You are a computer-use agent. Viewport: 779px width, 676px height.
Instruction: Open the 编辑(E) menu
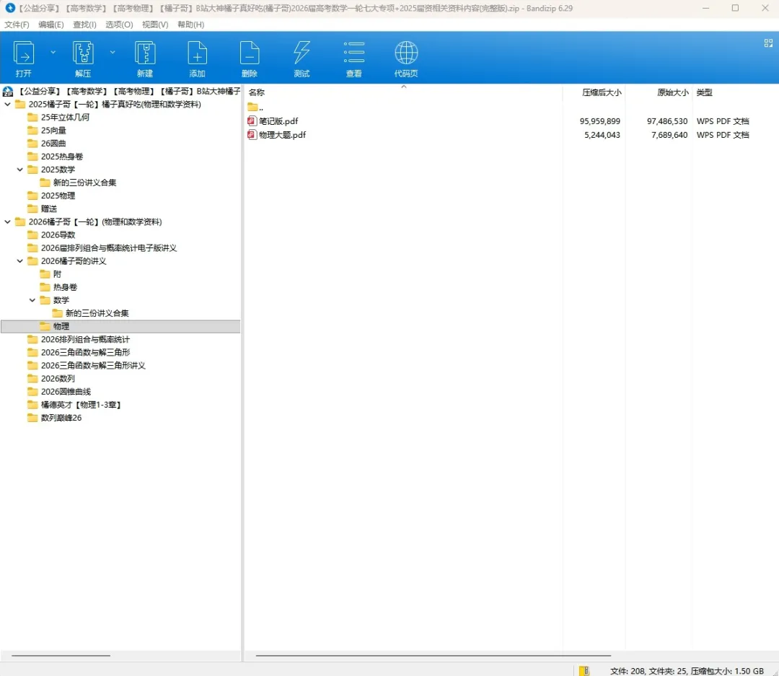(50, 25)
